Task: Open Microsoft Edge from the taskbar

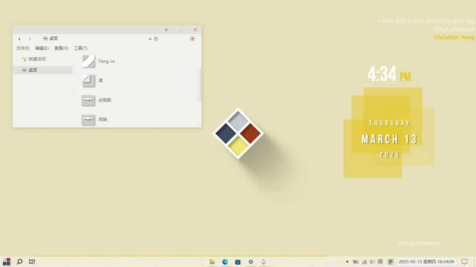Action: tap(225, 262)
